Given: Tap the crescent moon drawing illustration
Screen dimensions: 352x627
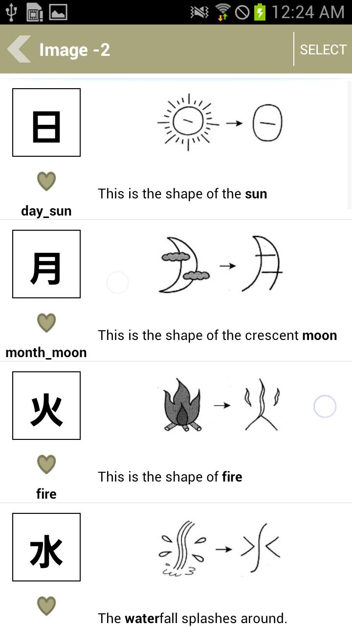Looking at the screenshot, I should pyautogui.click(x=220, y=264).
